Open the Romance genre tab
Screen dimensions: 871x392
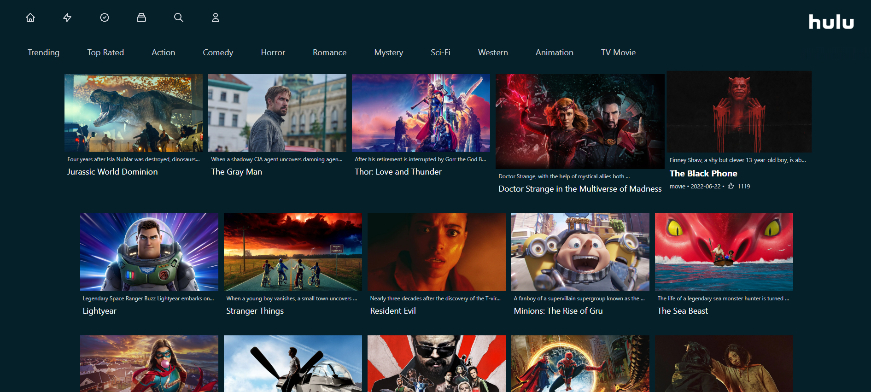tap(330, 53)
